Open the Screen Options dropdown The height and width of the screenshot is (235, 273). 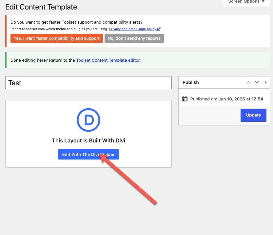(246, 2)
